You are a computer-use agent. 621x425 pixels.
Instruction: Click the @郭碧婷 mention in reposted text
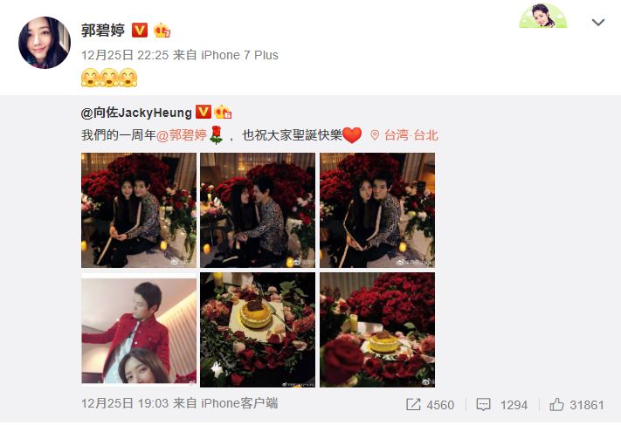(182, 135)
